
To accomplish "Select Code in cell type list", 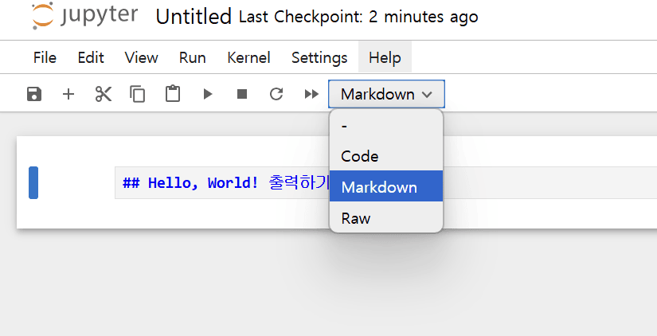I will 360,156.
